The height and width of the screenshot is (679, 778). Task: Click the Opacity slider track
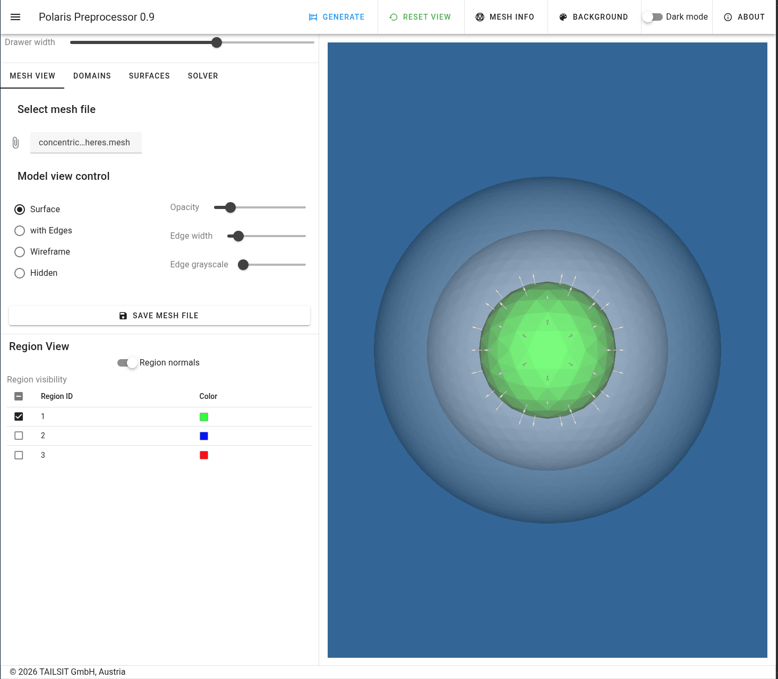pyautogui.click(x=260, y=207)
